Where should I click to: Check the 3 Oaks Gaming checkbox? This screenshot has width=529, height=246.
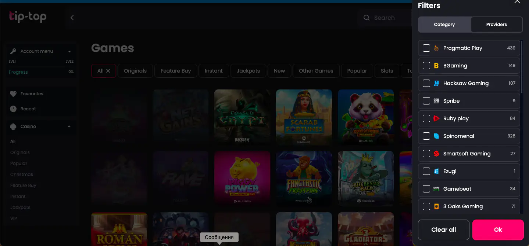[426, 206]
